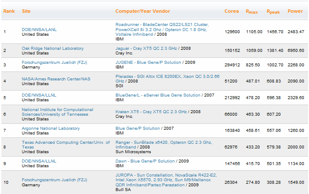This screenshot has width=309, height=194.
Task: Select the cores value 129600
Action: (232, 31)
